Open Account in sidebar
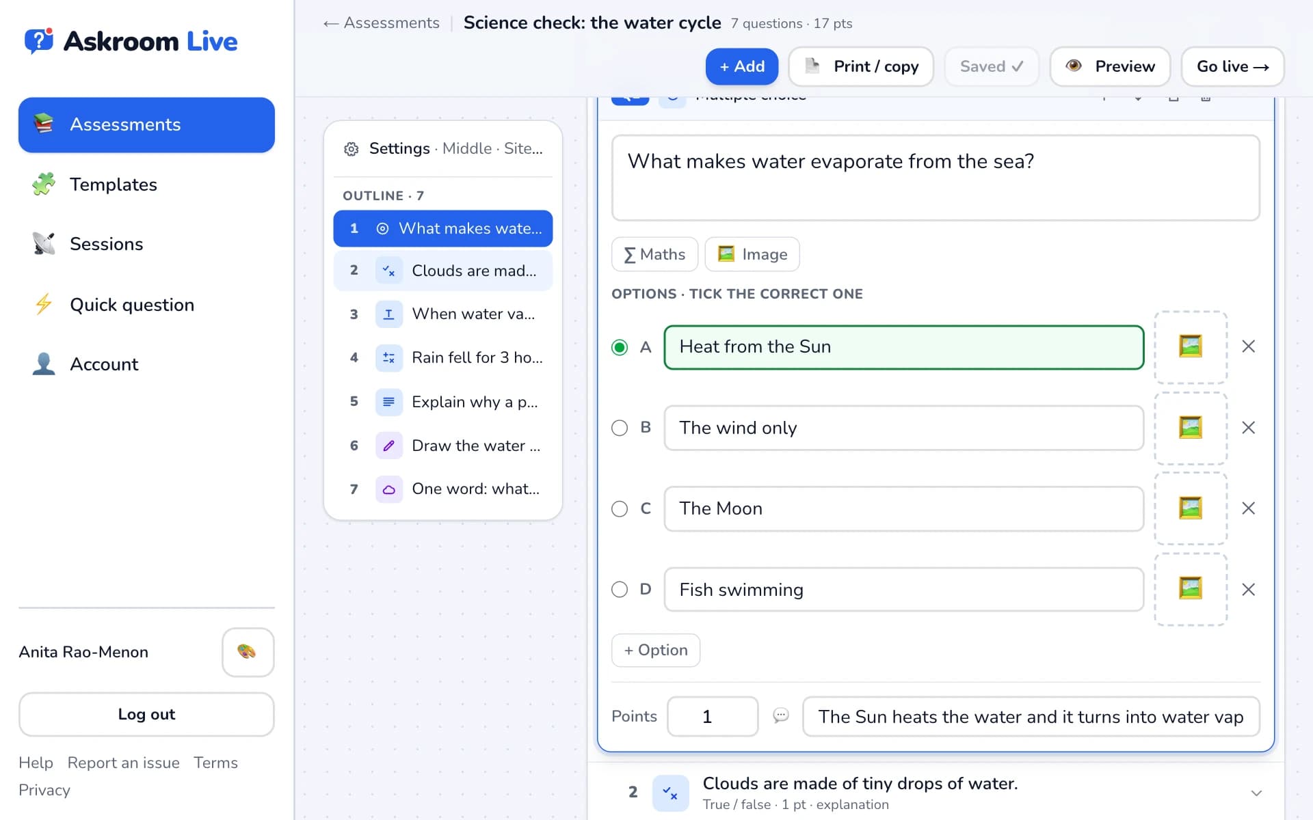 tap(146, 364)
